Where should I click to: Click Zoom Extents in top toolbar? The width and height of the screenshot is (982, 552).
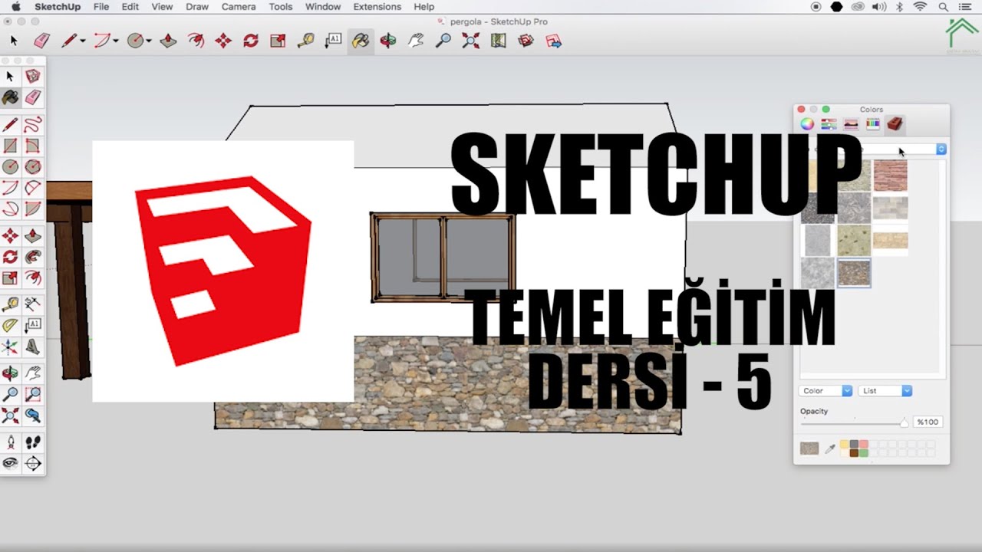tap(470, 41)
